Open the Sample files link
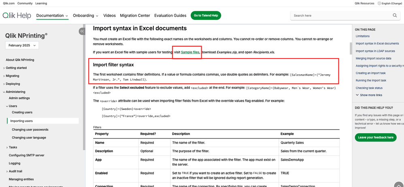 (190, 52)
